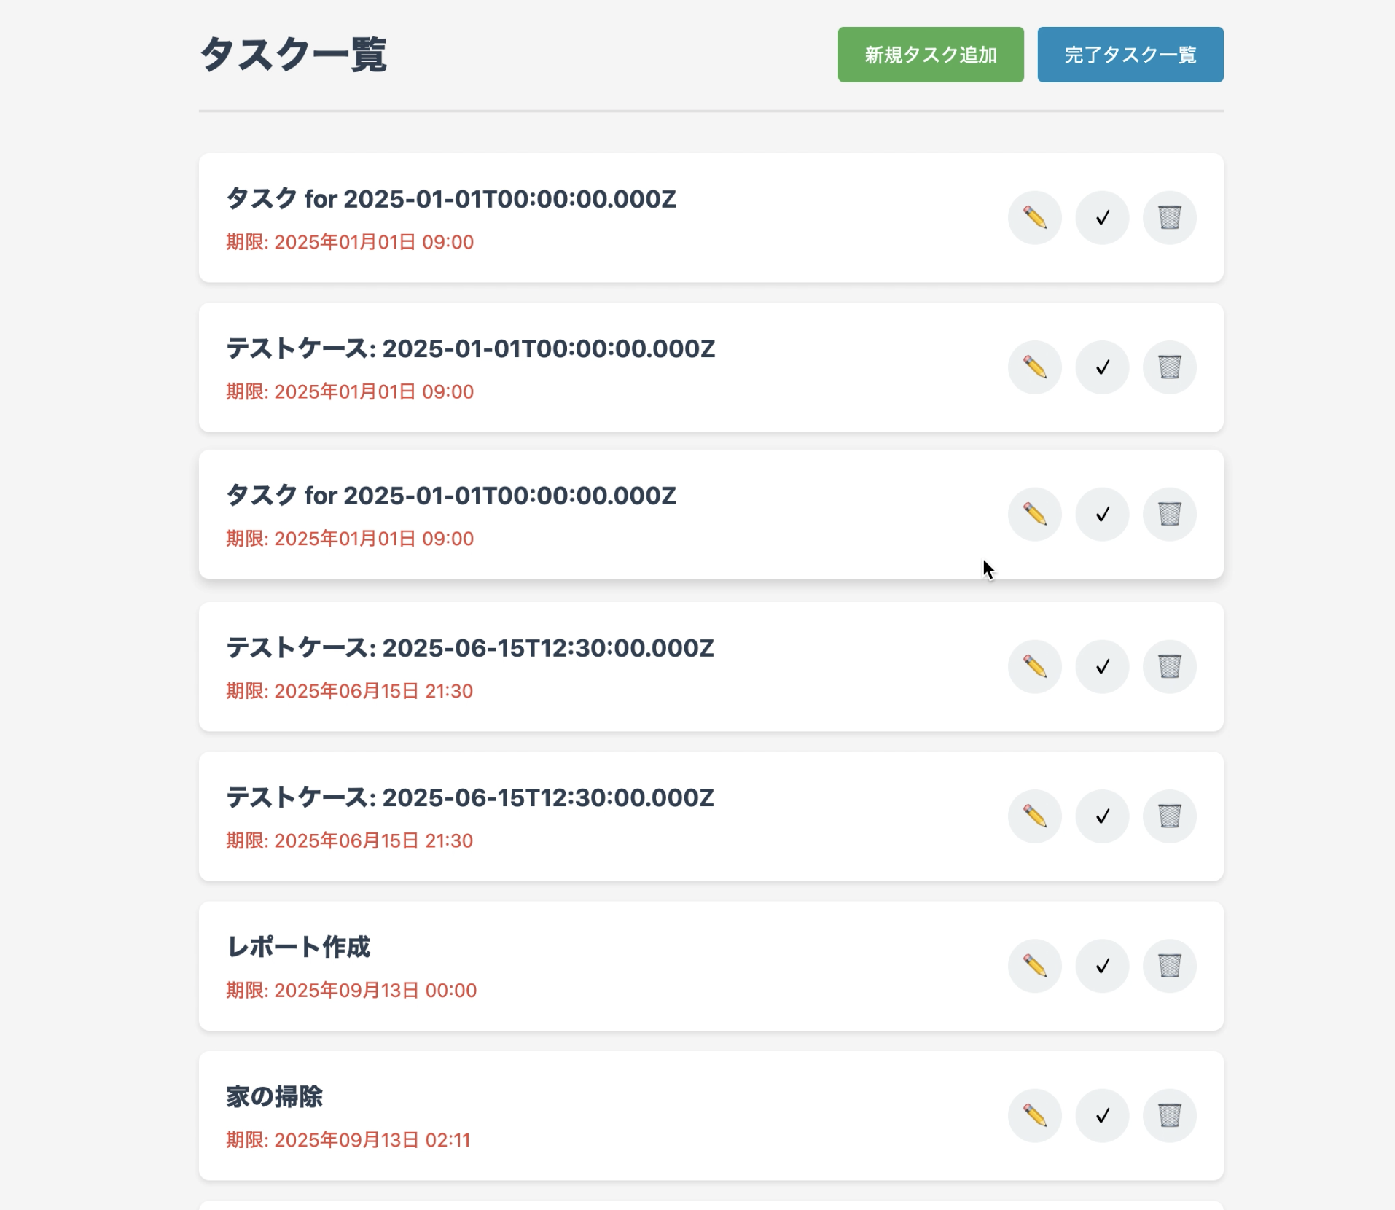Screen dimensions: 1395x1210
Task: Edit the second タスク for 2025-01-01 card
Action: [x=1034, y=515]
